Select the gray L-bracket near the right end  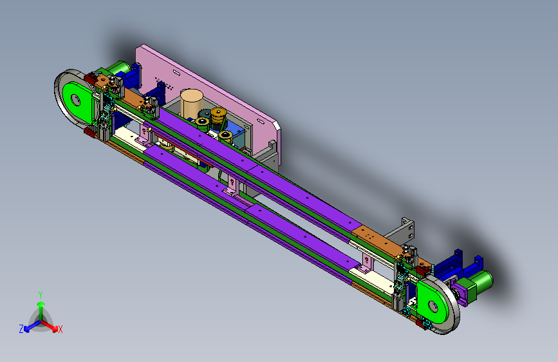click(x=402, y=231)
